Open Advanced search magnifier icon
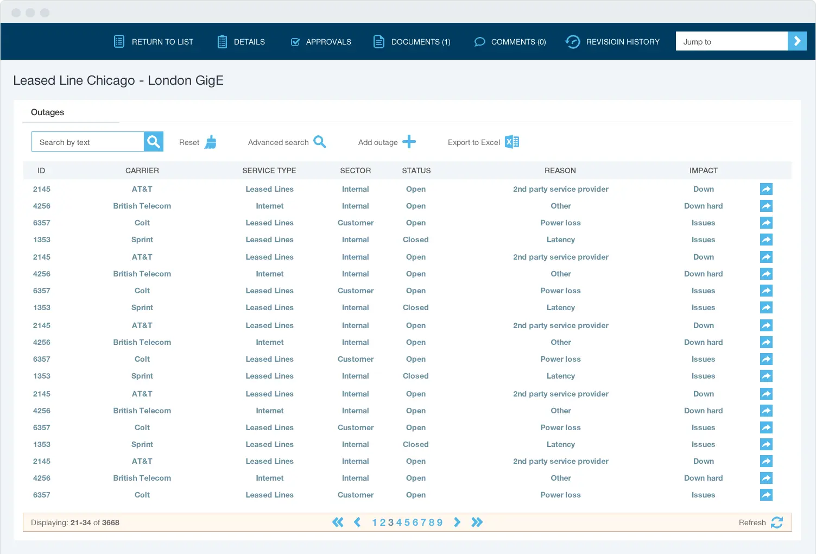The width and height of the screenshot is (816, 554). (x=320, y=142)
